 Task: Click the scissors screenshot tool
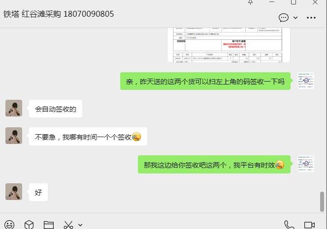click(68, 225)
